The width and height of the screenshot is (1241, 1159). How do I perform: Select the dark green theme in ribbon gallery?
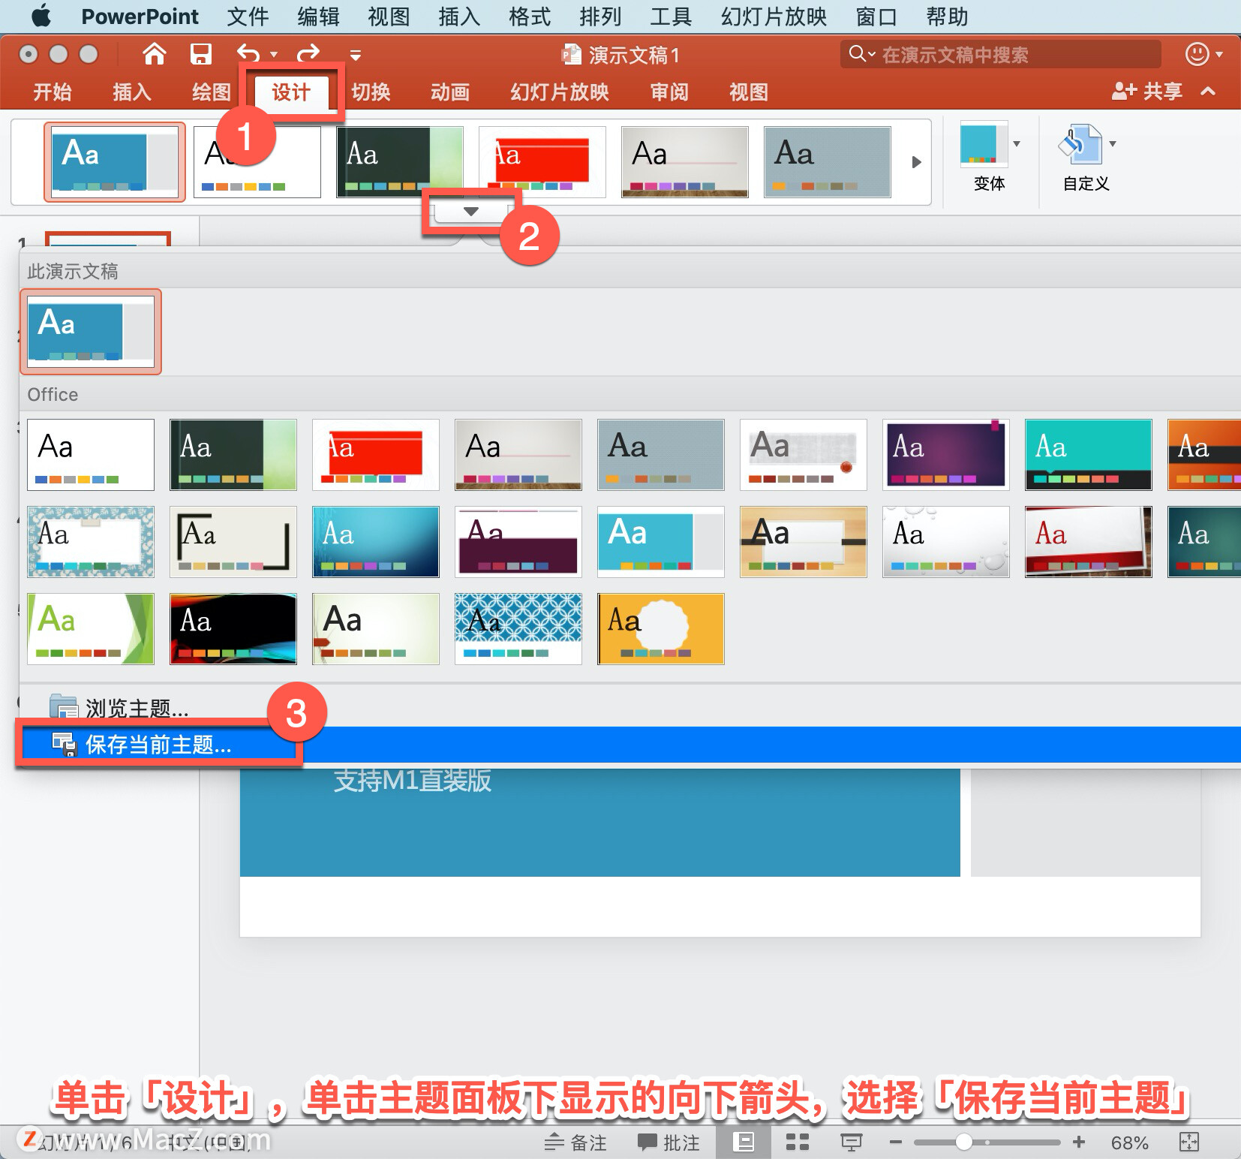[400, 162]
